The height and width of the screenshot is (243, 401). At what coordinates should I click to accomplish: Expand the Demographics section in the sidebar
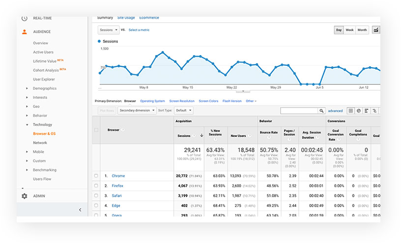(x=27, y=88)
